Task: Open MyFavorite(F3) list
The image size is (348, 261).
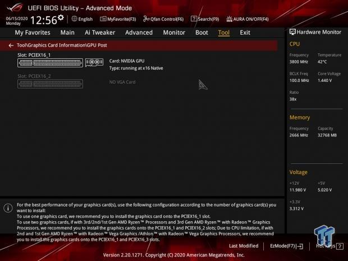Action: click(x=118, y=19)
